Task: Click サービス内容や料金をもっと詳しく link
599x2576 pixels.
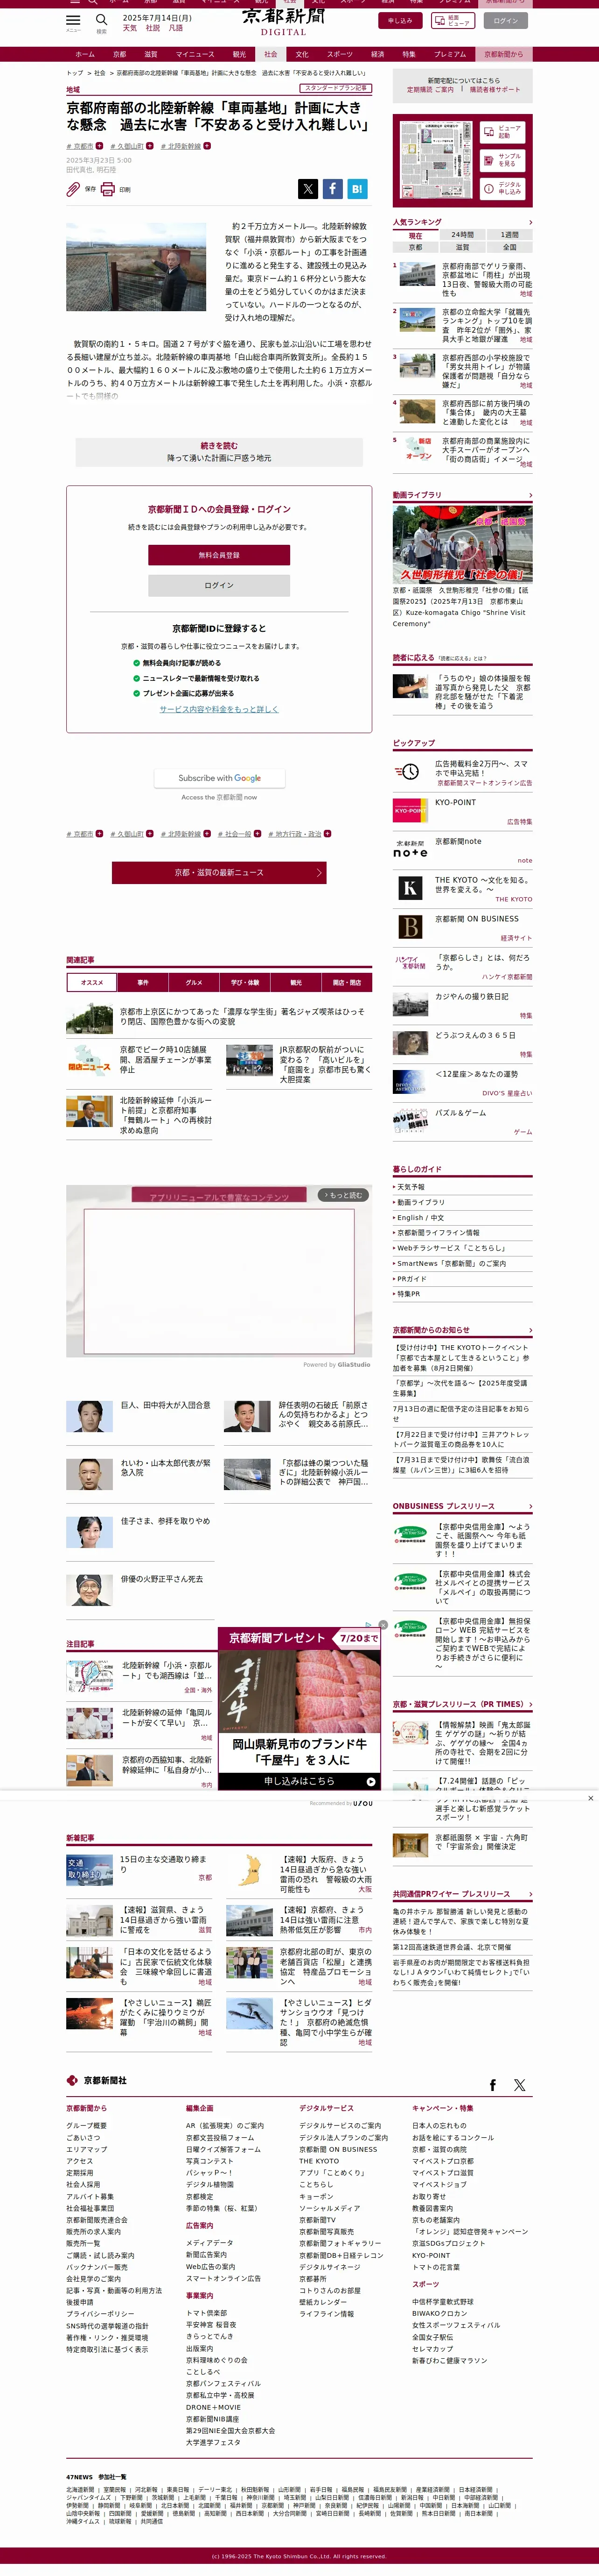Action: (219, 709)
